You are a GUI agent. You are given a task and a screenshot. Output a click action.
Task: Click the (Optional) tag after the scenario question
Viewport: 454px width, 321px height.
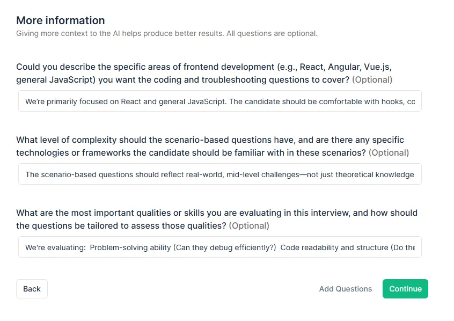coord(389,153)
